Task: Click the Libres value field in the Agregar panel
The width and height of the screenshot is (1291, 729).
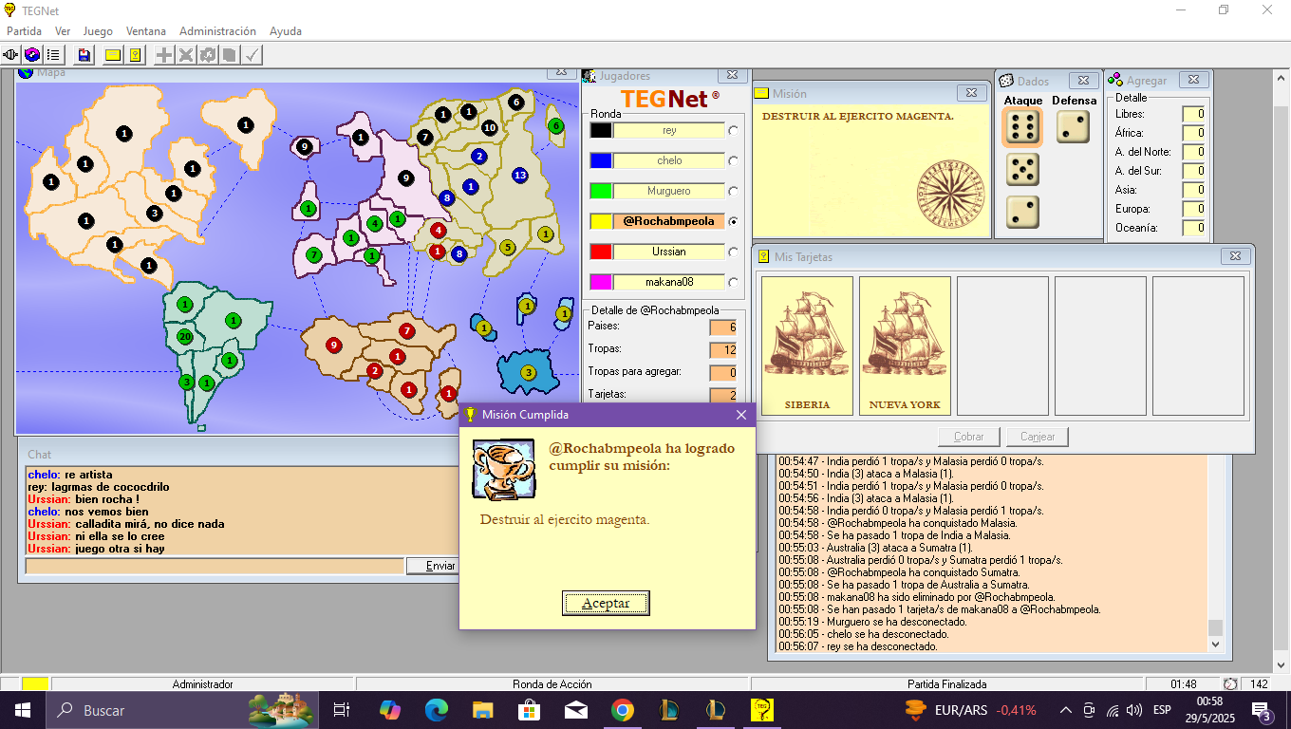Action: click(x=1194, y=114)
